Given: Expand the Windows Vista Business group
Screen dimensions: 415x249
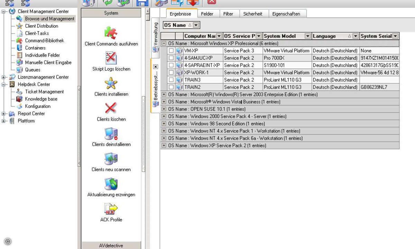Looking at the screenshot, I should point(164,102).
